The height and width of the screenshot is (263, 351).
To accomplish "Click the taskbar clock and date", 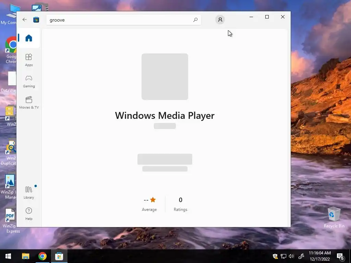I will point(320,256).
